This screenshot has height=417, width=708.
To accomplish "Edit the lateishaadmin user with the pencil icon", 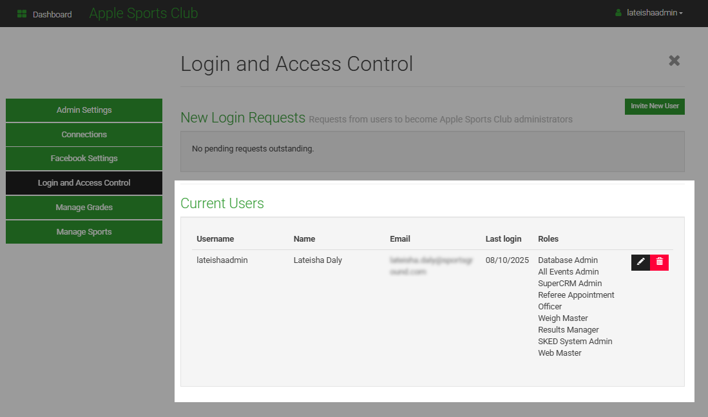I will click(x=640, y=262).
